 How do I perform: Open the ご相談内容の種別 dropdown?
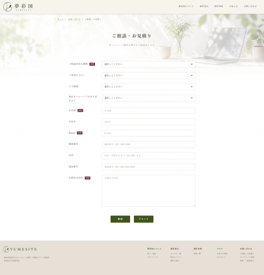pos(148,64)
